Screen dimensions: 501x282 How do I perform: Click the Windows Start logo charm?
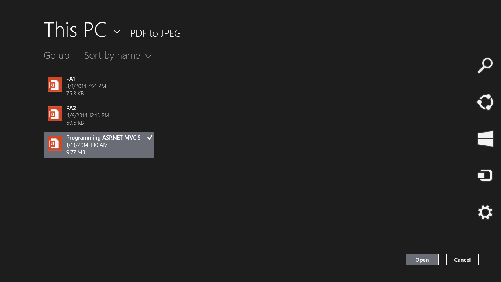[x=485, y=139]
